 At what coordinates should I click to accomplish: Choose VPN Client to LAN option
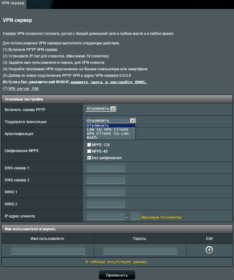click(107, 134)
